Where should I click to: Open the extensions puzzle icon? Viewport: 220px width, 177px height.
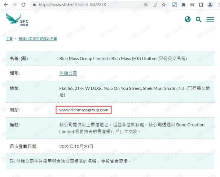[x=184, y=5]
